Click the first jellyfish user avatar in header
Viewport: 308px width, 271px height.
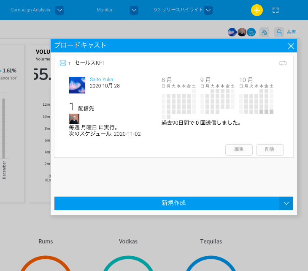click(x=232, y=32)
